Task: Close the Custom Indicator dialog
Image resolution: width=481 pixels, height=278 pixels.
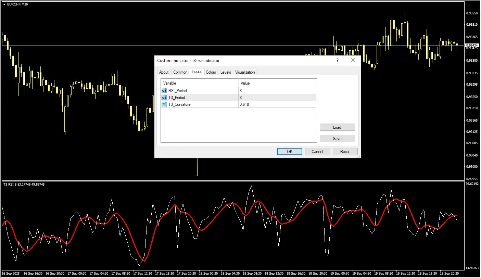Action: click(x=353, y=61)
